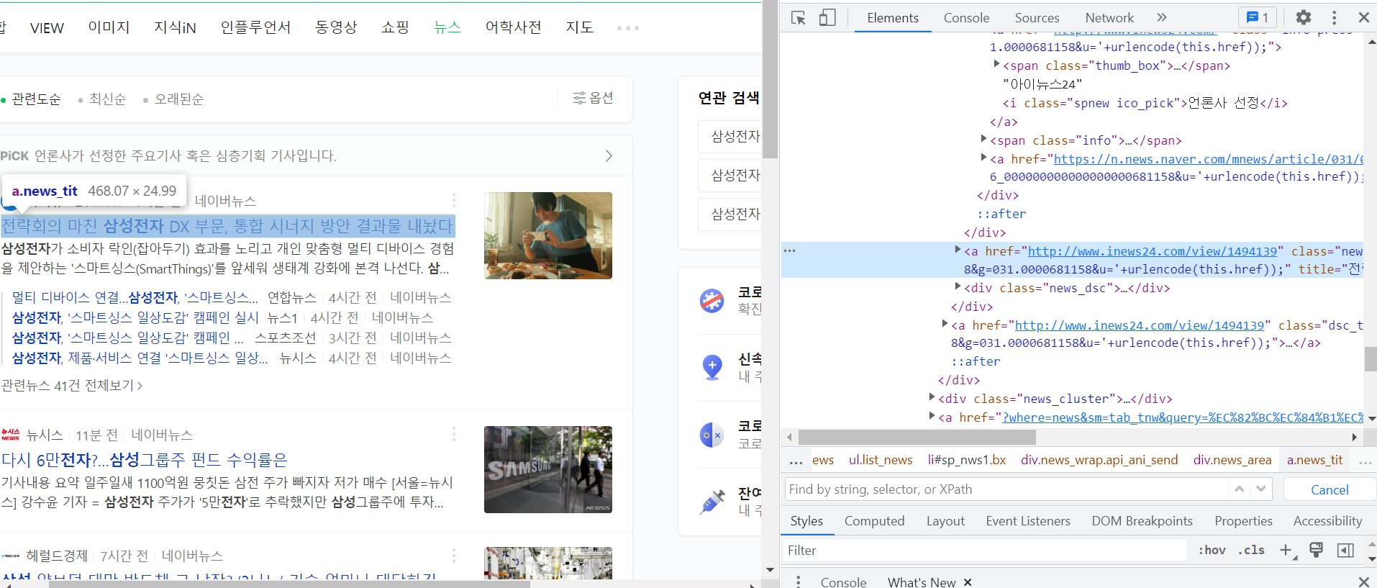
Task: Expand the highlighted a.news_tit anchor node
Action: 958,250
